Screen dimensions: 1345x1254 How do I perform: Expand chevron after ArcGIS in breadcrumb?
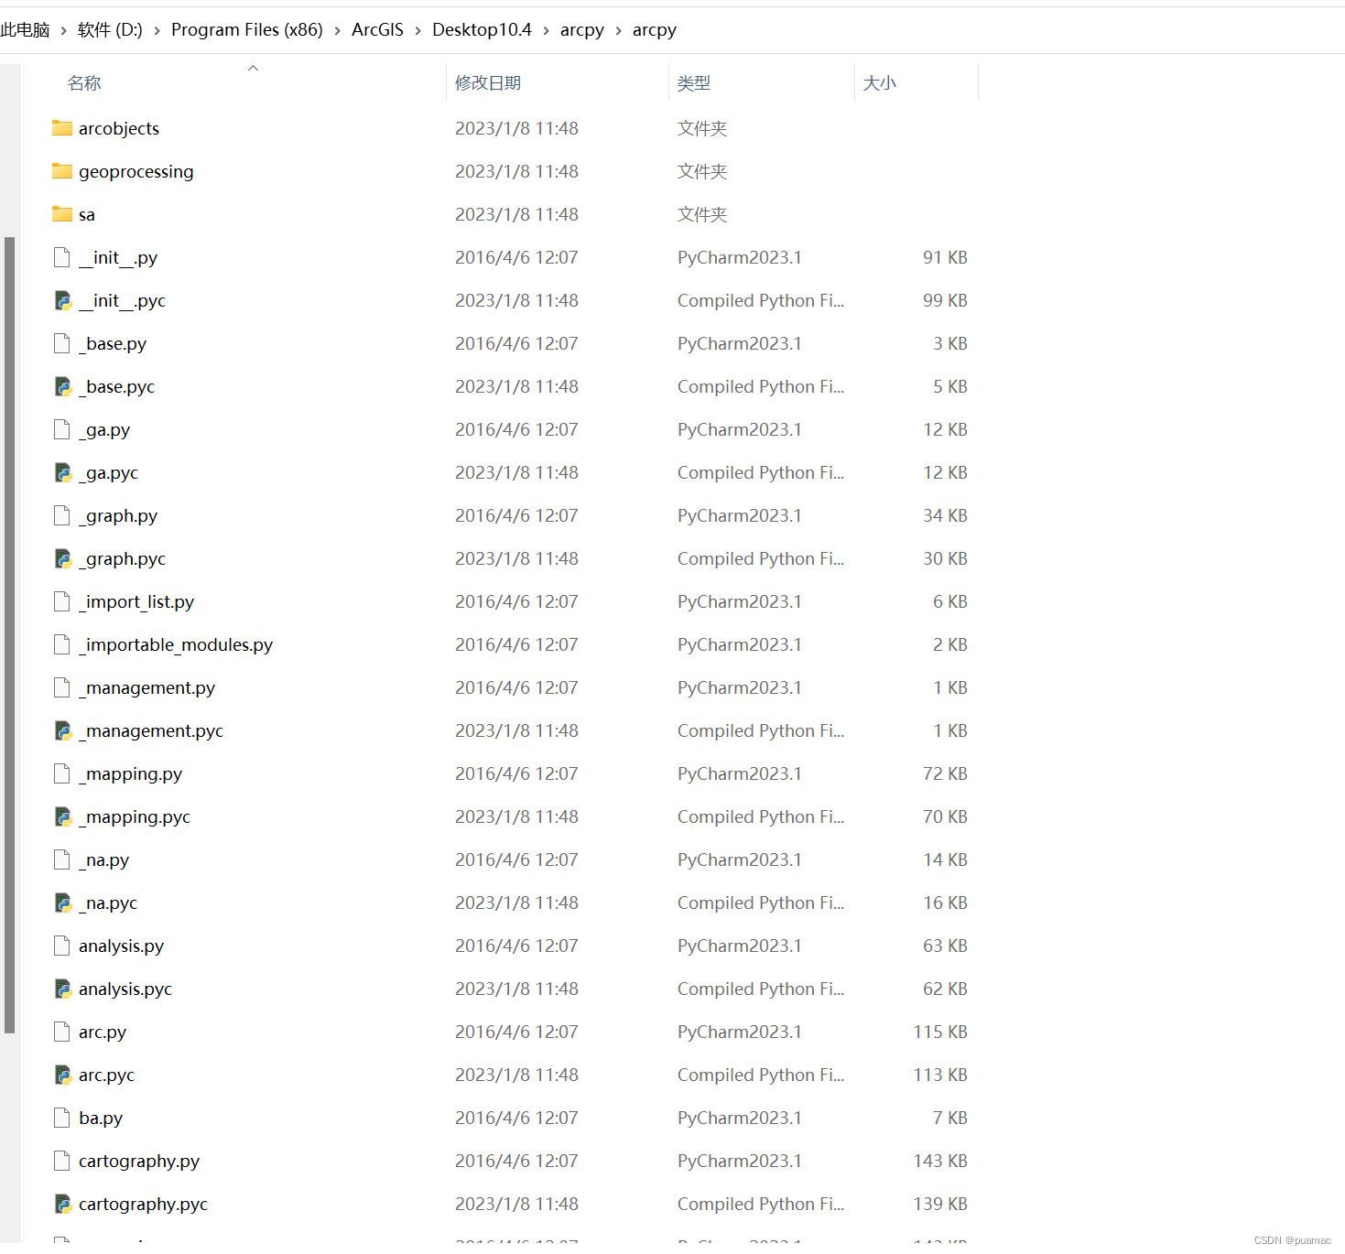click(x=418, y=30)
